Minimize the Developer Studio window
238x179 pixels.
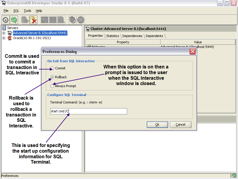point(220,3)
